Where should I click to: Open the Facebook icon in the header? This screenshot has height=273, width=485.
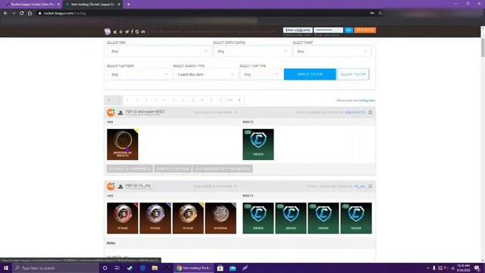pos(132,32)
